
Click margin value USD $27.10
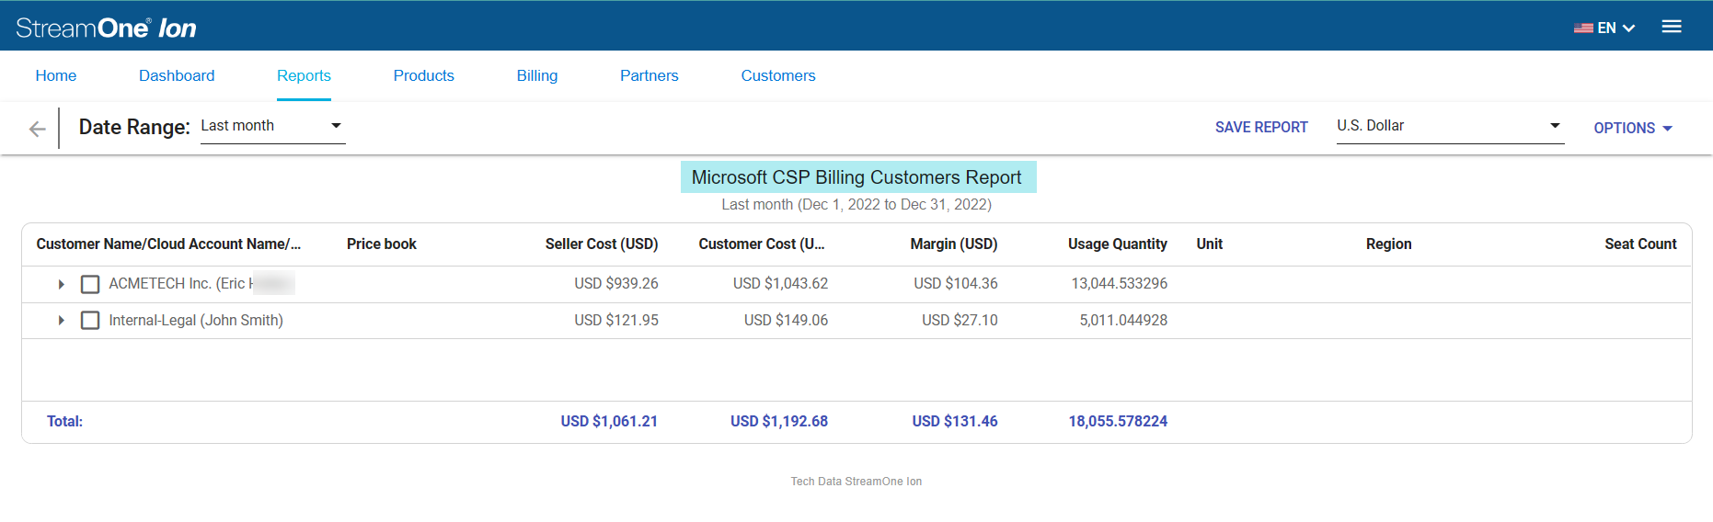click(x=960, y=321)
